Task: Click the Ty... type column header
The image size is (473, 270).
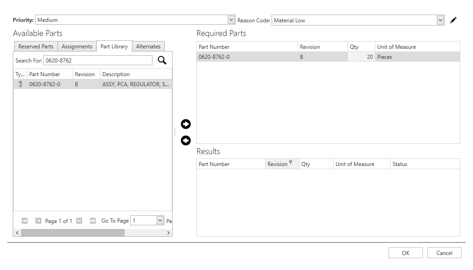Action: pos(20,74)
